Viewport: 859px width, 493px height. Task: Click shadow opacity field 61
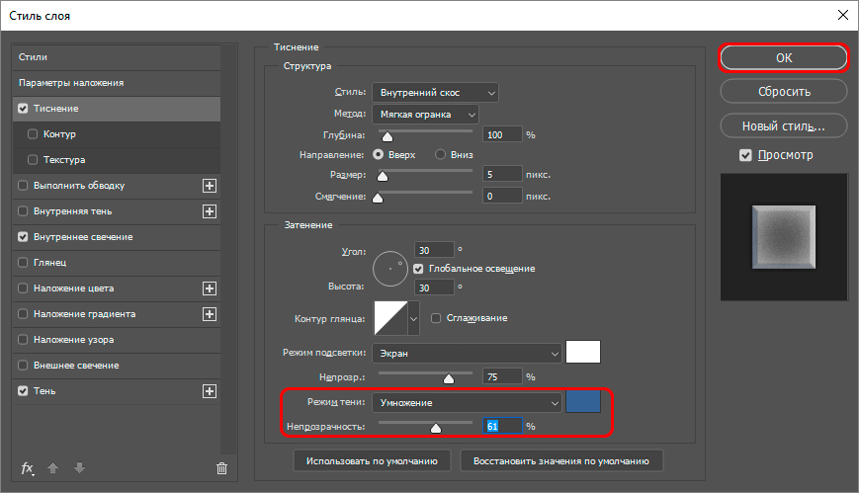[x=502, y=426]
